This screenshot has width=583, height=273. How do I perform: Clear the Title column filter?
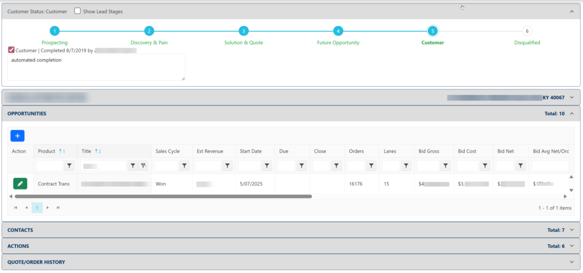(x=144, y=166)
